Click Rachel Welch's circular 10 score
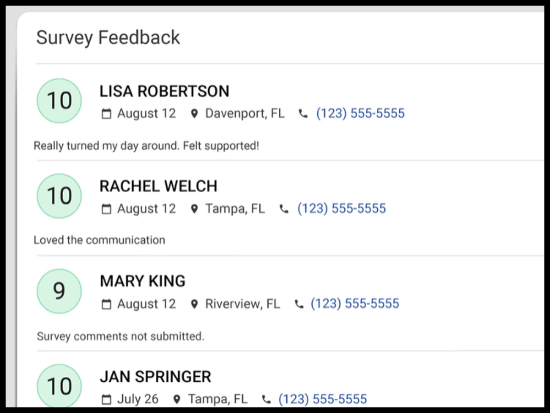The width and height of the screenshot is (550, 413). pos(59,195)
